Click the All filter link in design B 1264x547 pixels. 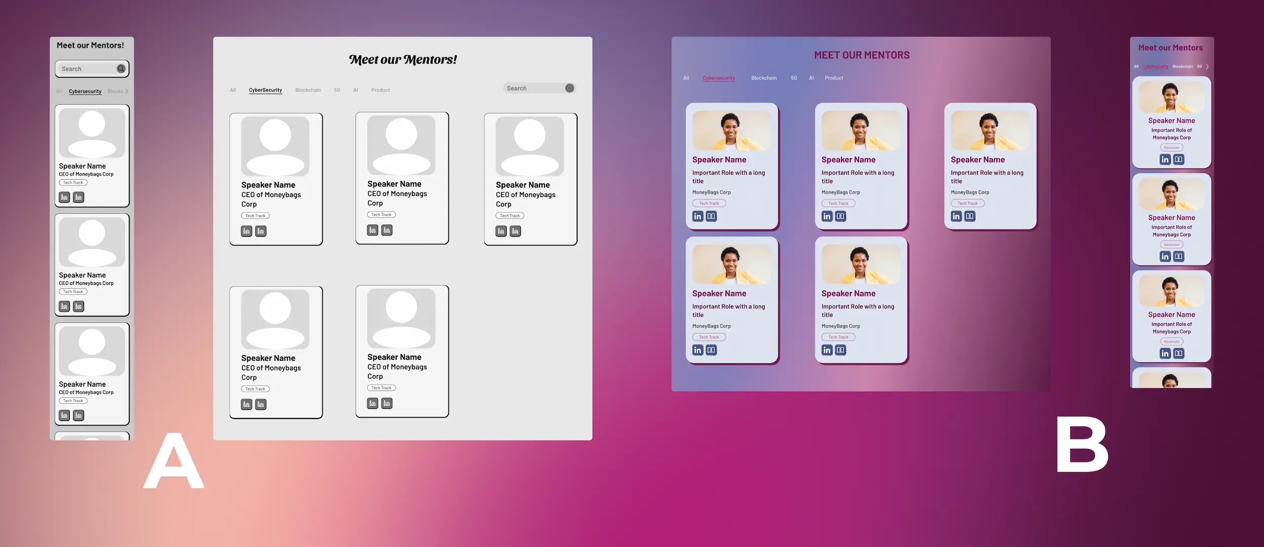tap(686, 77)
